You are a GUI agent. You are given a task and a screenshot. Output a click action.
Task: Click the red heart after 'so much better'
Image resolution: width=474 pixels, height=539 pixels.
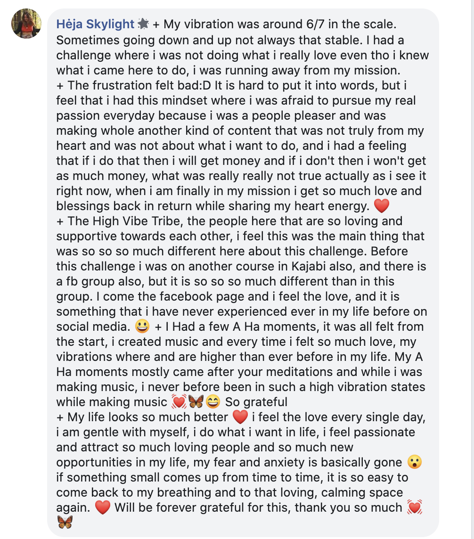(x=240, y=417)
